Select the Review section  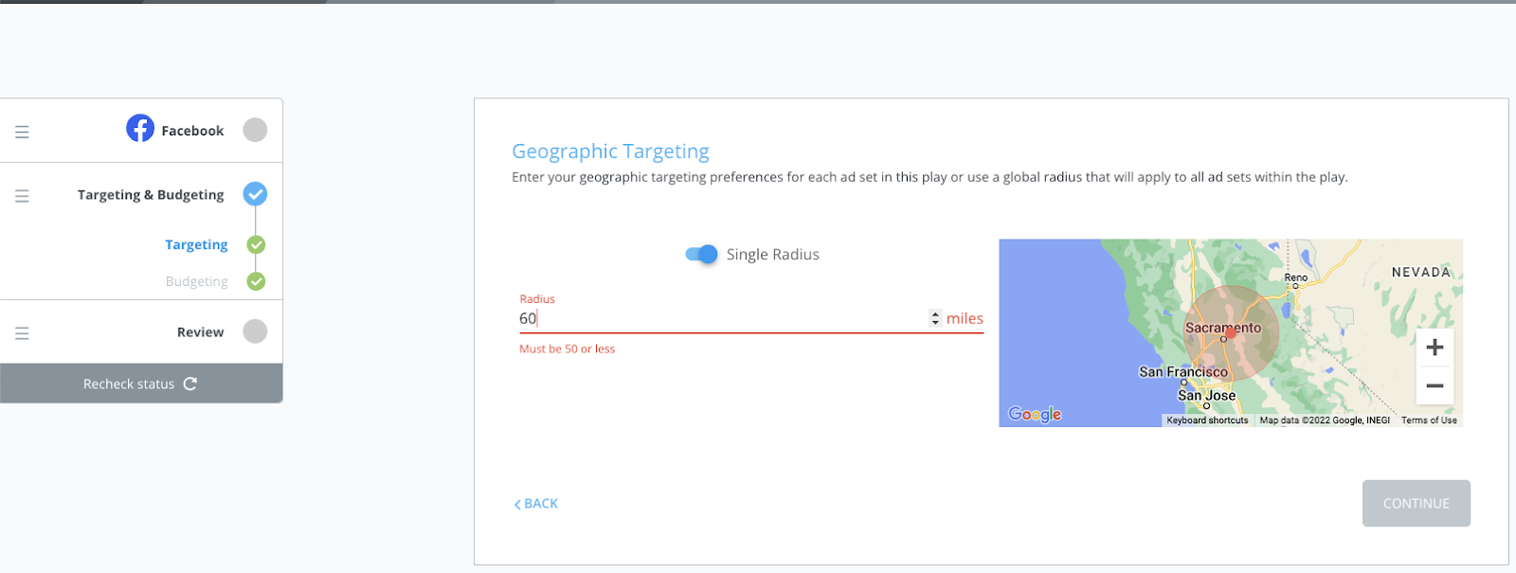point(200,332)
